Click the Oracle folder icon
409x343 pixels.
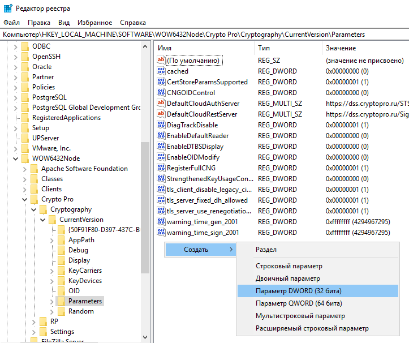point(25,67)
